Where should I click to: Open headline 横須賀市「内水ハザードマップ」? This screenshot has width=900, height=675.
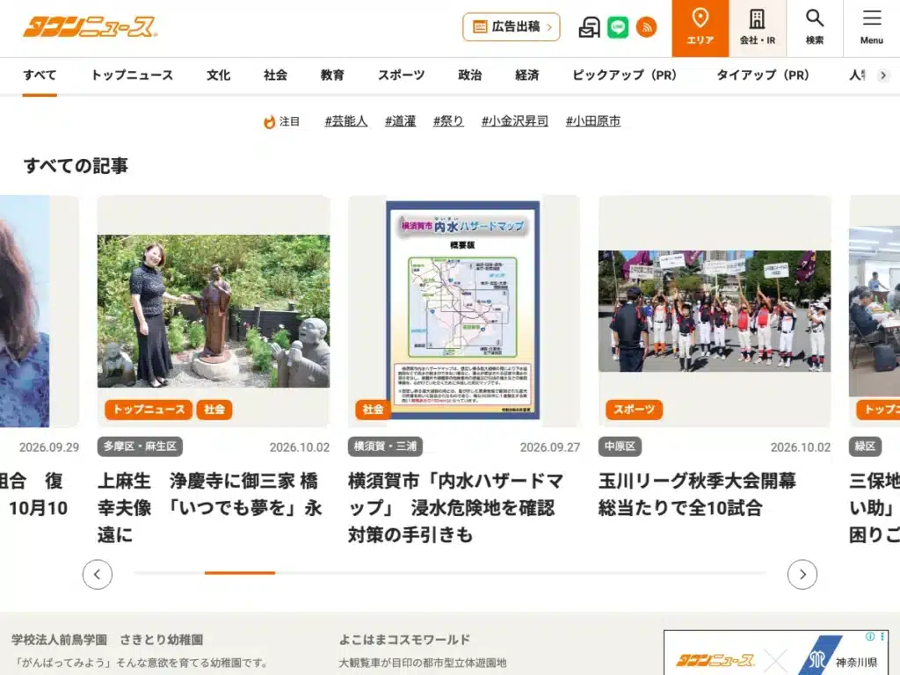[x=456, y=508]
